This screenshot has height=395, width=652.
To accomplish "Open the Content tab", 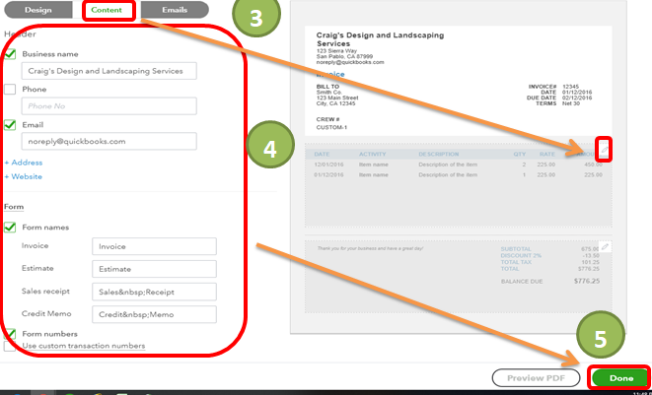I will coord(107,10).
